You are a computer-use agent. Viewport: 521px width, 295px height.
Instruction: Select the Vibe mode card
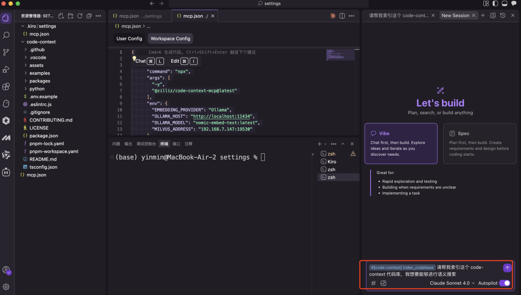(x=401, y=144)
